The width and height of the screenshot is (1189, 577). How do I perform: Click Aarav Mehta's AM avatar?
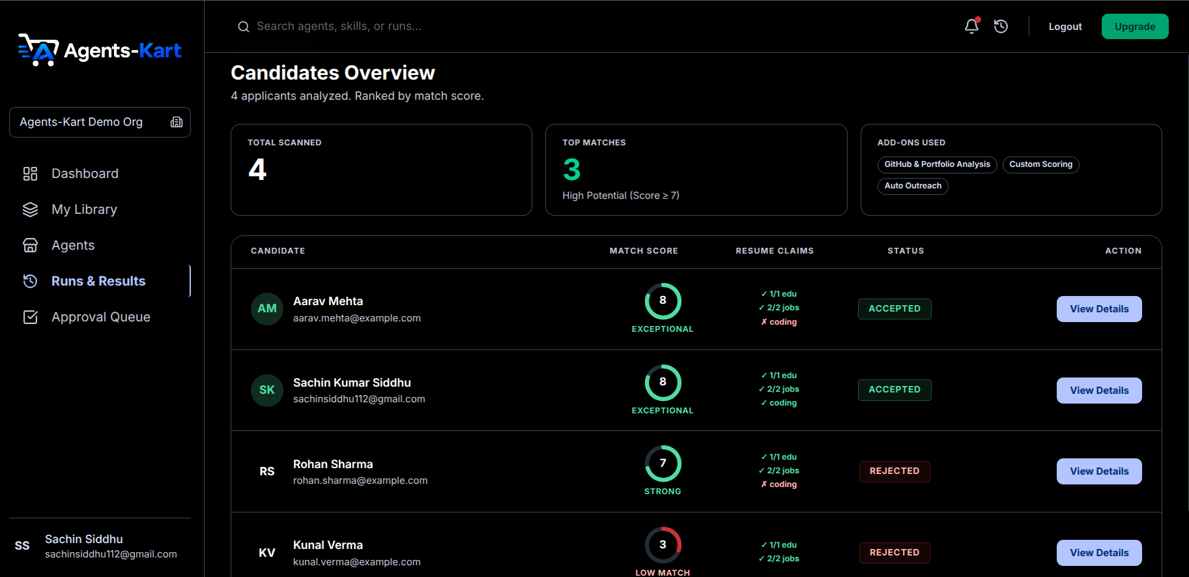coord(267,308)
